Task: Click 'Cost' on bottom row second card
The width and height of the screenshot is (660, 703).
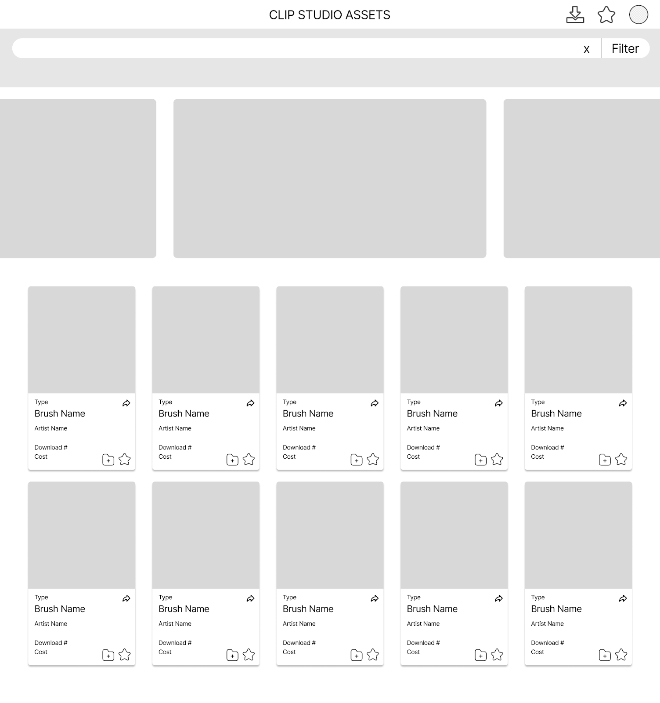Action: 165,652
